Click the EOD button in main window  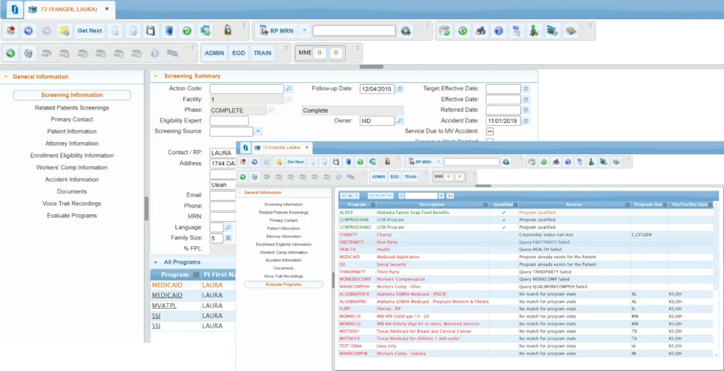tap(239, 53)
